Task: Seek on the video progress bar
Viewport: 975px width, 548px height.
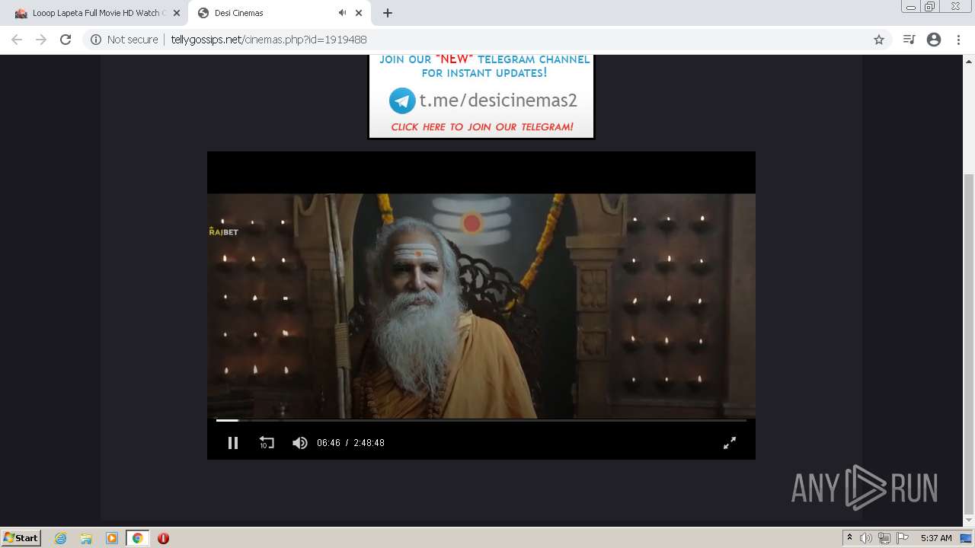Action: 481,420
